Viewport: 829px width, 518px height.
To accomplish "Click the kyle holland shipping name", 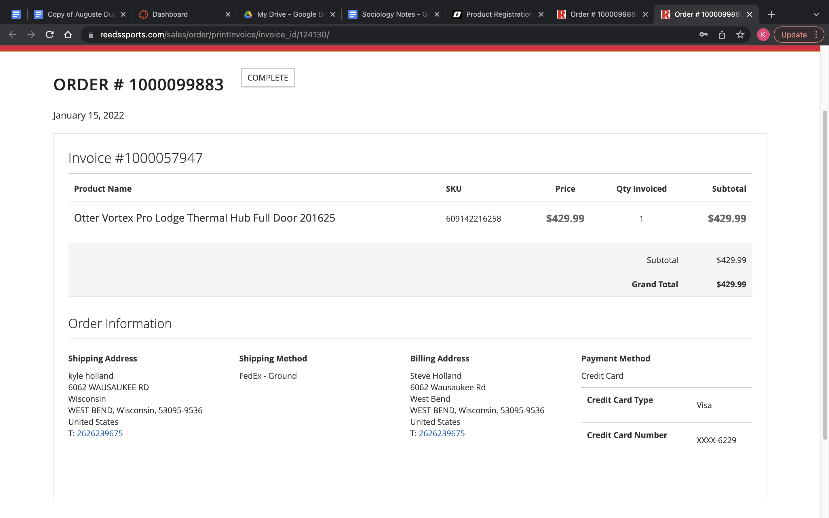I will click(x=91, y=376).
